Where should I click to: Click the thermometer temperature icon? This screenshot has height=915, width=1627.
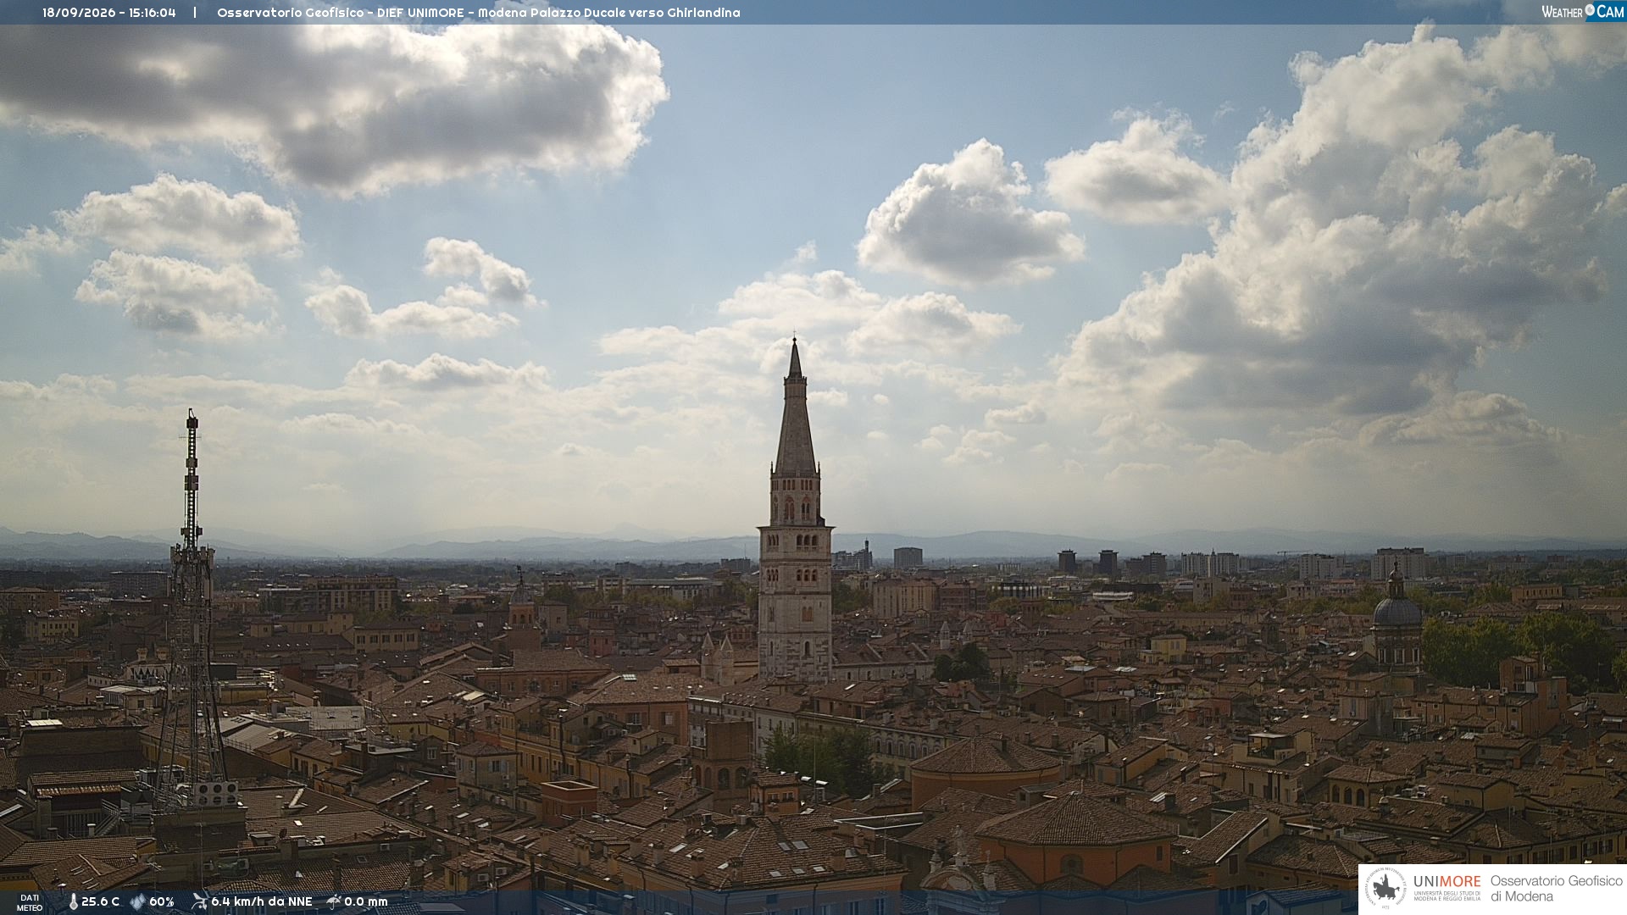coord(73,901)
